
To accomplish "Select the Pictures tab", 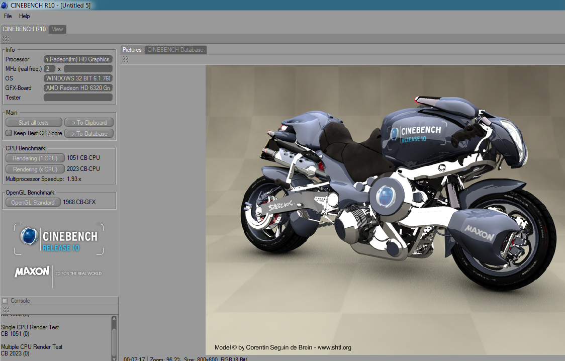I will pyautogui.click(x=132, y=50).
